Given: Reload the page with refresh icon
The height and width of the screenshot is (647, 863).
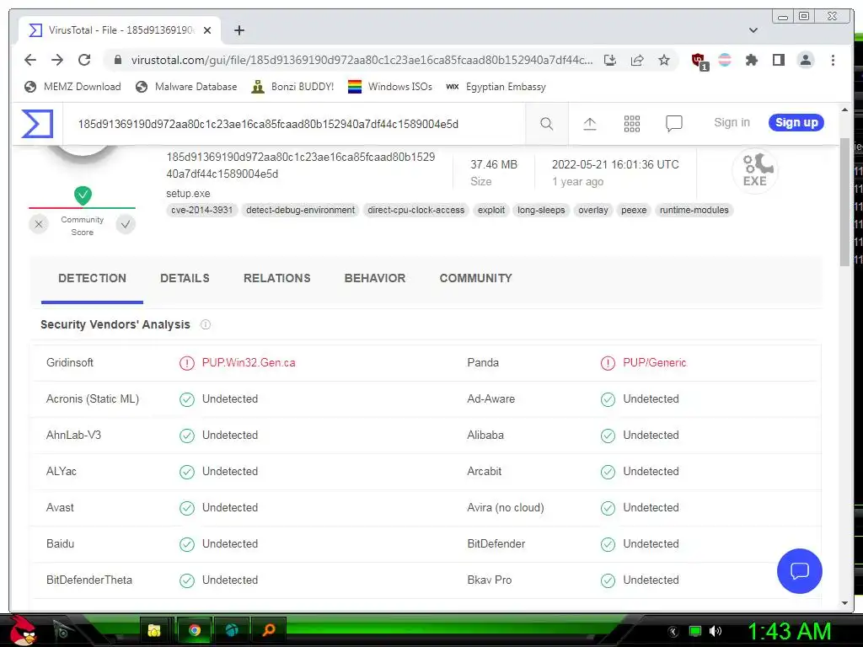Looking at the screenshot, I should [84, 60].
